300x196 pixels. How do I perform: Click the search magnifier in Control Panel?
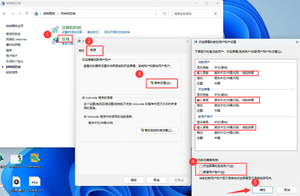tap(216, 13)
